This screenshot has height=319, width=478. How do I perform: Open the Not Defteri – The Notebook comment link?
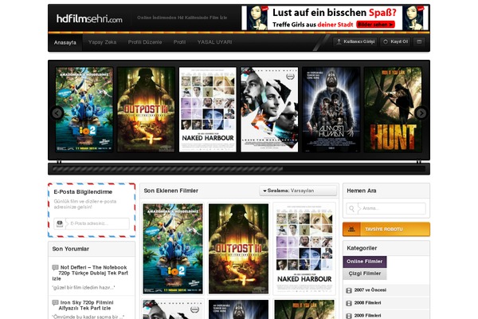click(91, 273)
